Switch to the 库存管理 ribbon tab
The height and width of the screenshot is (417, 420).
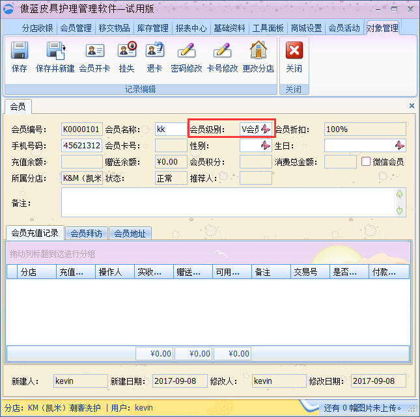(x=152, y=28)
